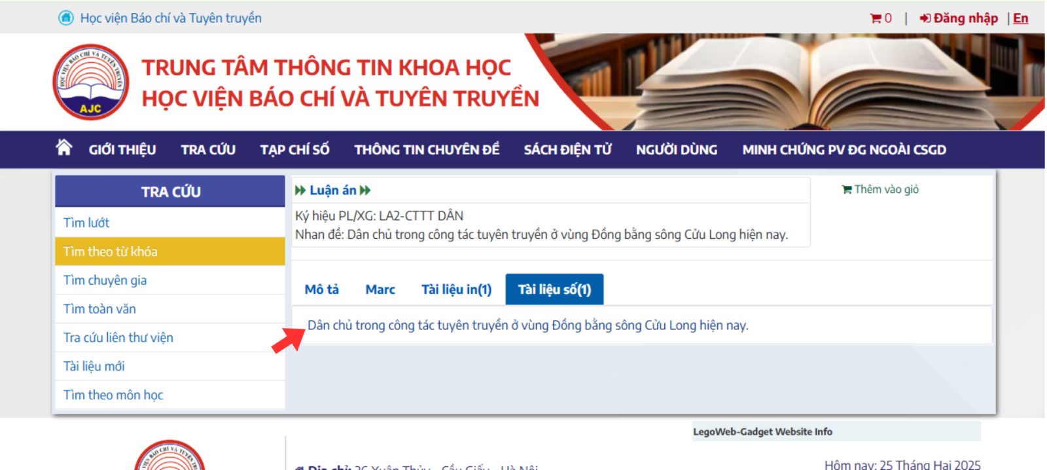This screenshot has height=470, width=1047.
Task: Open digital document Dân chủ trong công tác tuyên truyền
Action: point(528,325)
